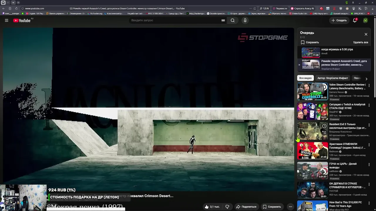Open the video's more actions (three dots)

tap(291, 207)
